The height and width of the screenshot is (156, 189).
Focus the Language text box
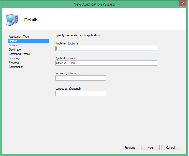click(81, 93)
